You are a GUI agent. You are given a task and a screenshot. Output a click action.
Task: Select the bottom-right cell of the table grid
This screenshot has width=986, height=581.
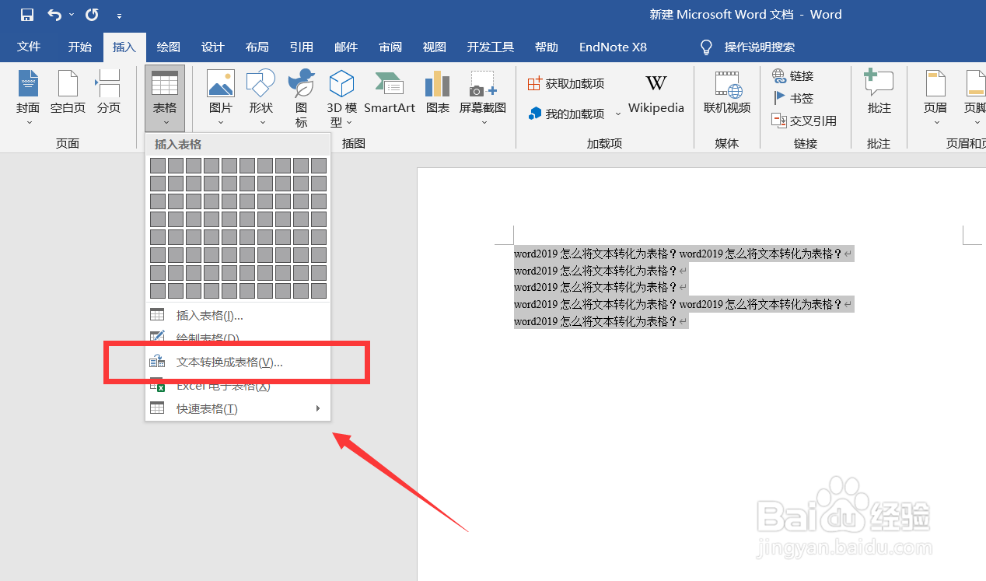click(x=319, y=291)
